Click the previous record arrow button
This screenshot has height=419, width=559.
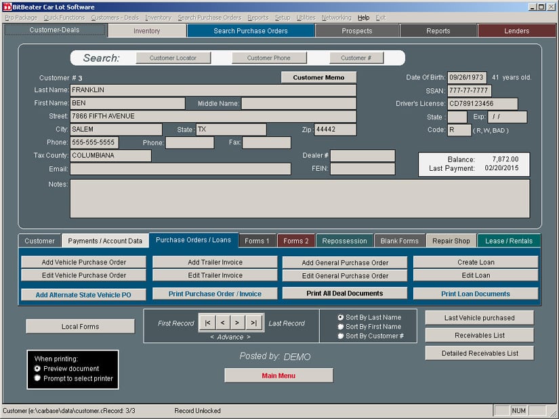point(222,323)
